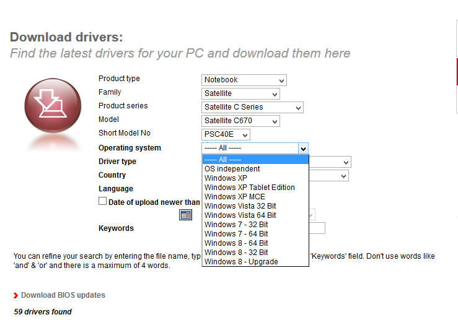Select Windows 8 - 64 Bit option
The height and width of the screenshot is (320, 458).
tap(236, 243)
